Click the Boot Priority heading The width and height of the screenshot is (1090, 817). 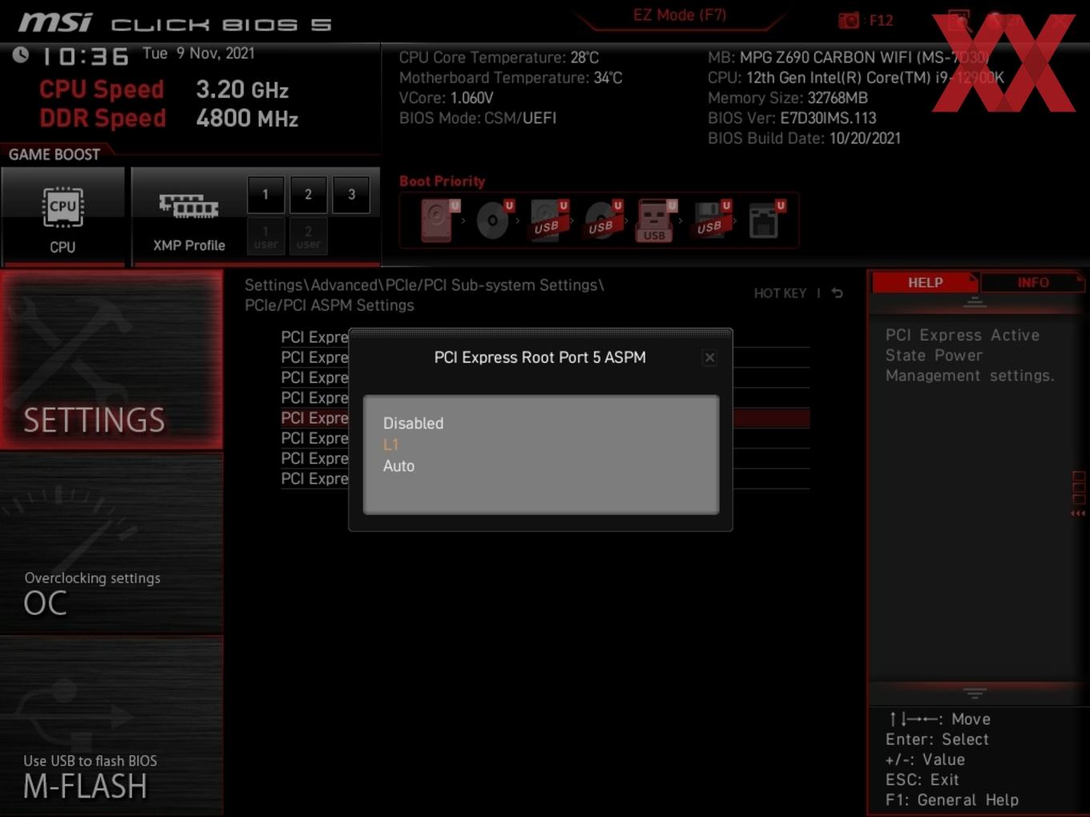click(442, 181)
